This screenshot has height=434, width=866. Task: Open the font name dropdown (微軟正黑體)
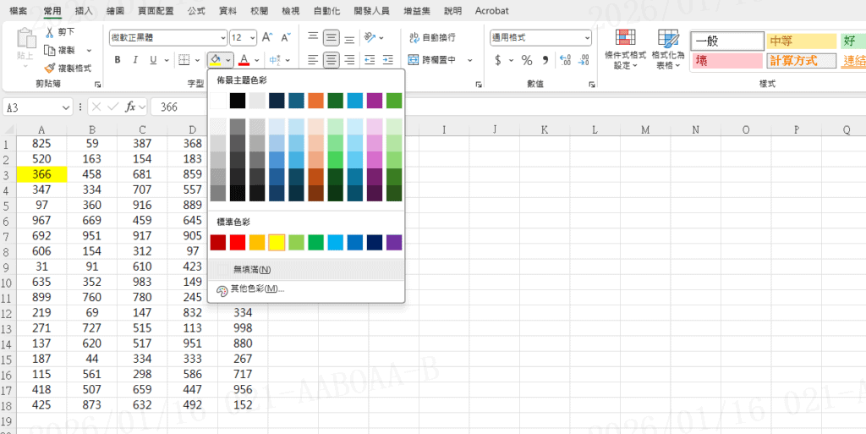223,38
